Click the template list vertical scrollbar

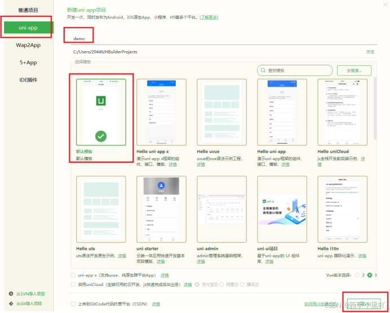click(375, 108)
